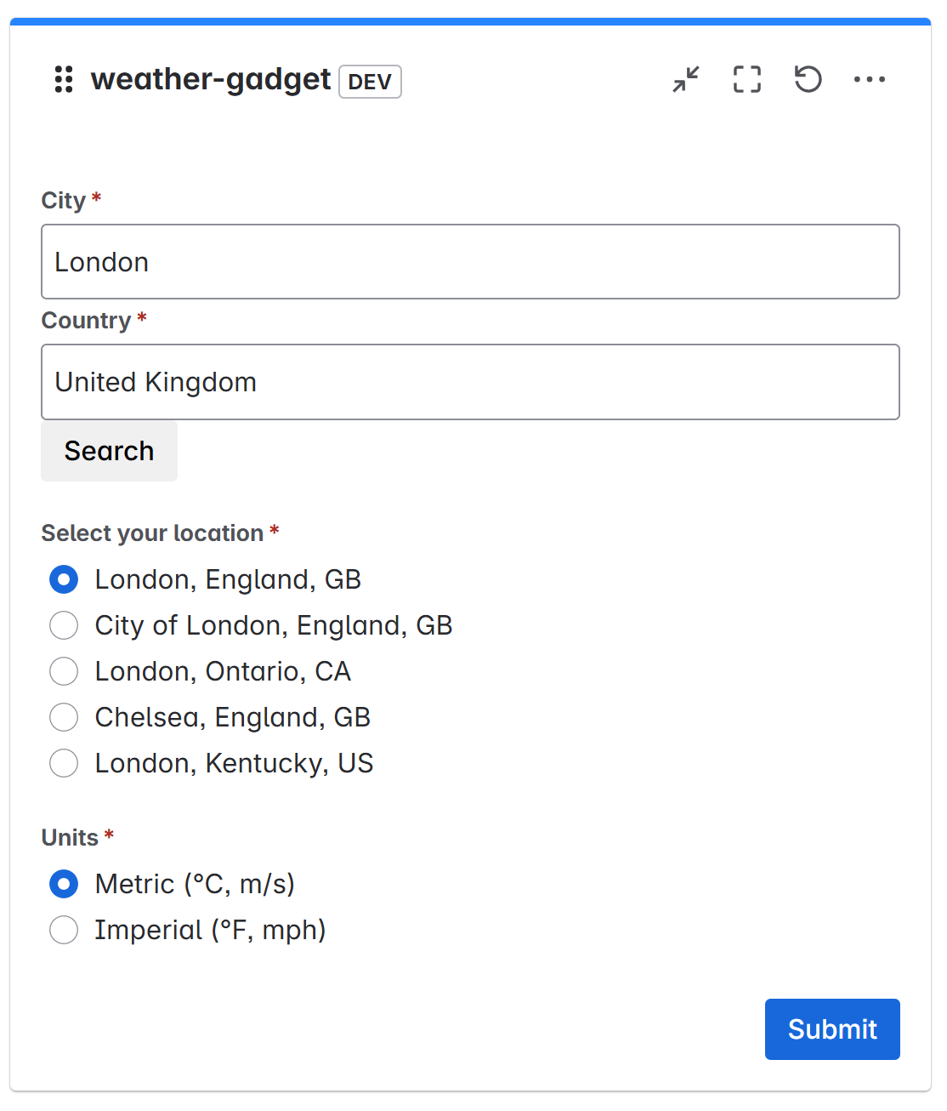Submit the weather gadget form
This screenshot has width=947, height=1111.
(x=831, y=1029)
